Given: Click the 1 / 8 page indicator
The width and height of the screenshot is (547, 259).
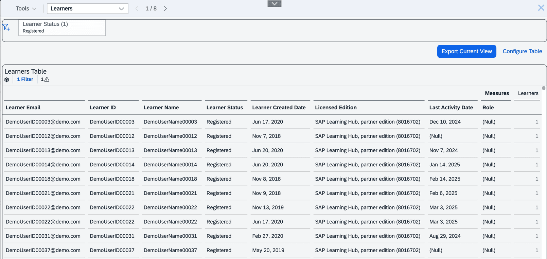Looking at the screenshot, I should (x=151, y=8).
